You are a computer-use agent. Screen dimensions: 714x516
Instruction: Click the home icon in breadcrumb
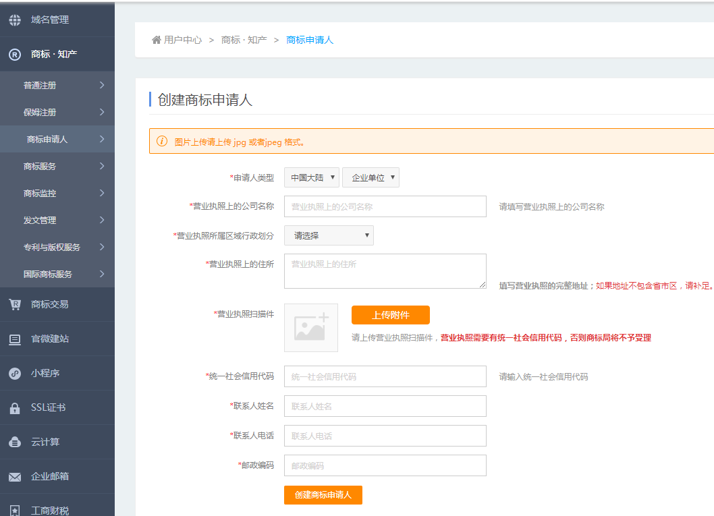pyautogui.click(x=157, y=40)
